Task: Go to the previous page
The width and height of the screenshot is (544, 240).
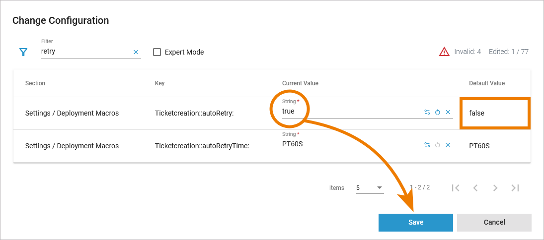Action: (475, 188)
